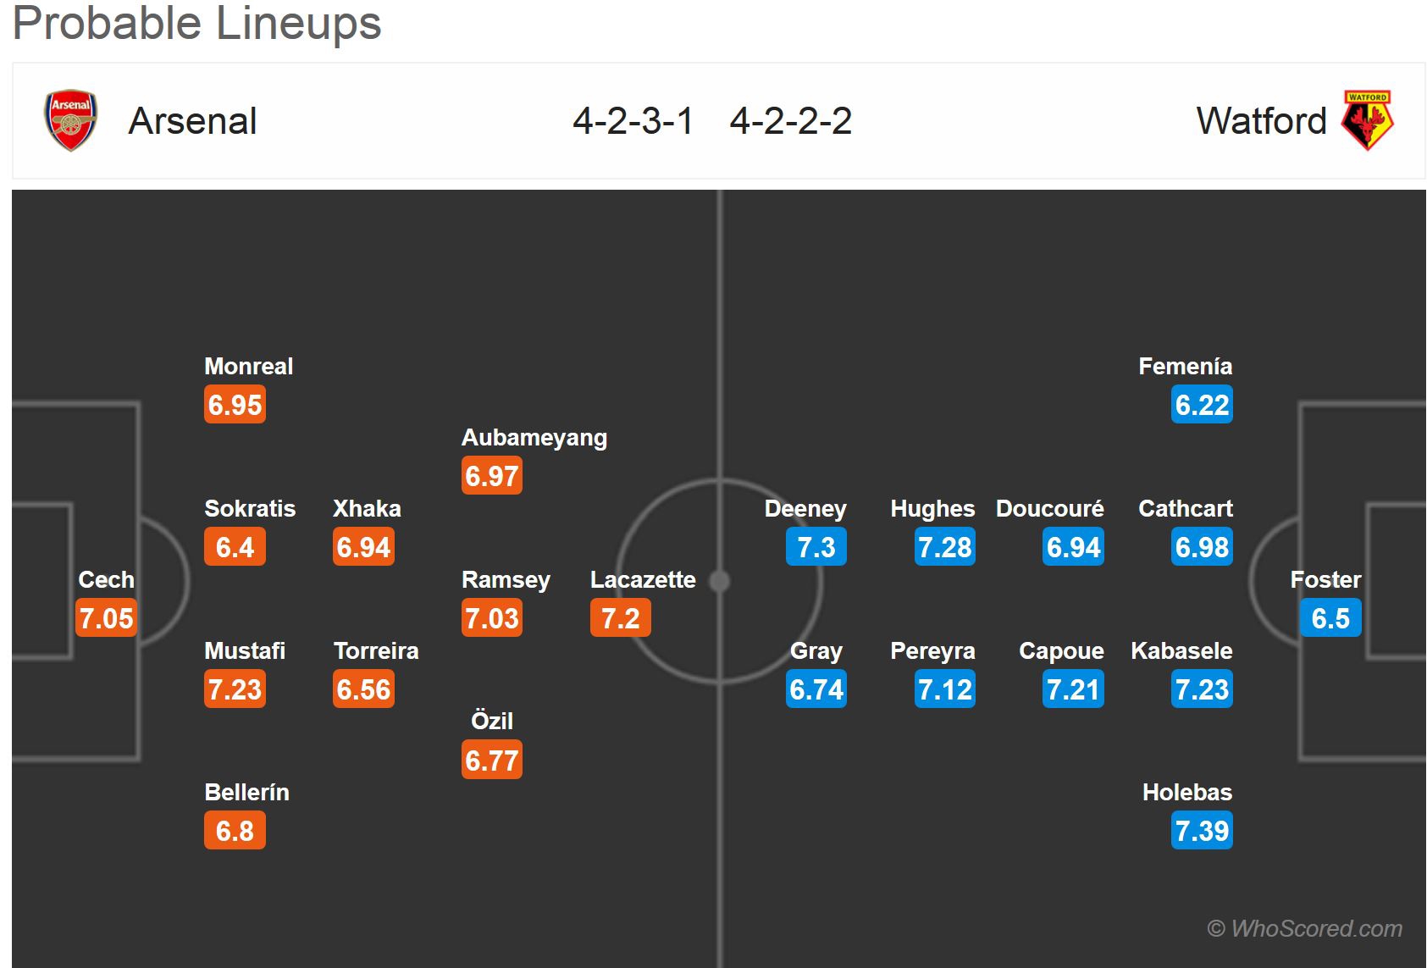The width and height of the screenshot is (1427, 968).
Task: Click the Arsenal club crest icon
Action: click(x=71, y=120)
